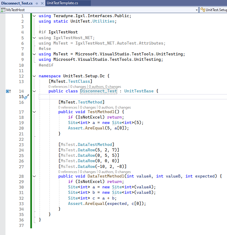Image resolution: width=227 pixels, height=235 pixels.
Task: Click '#endif' directive on line 10
Action: pos(46,65)
